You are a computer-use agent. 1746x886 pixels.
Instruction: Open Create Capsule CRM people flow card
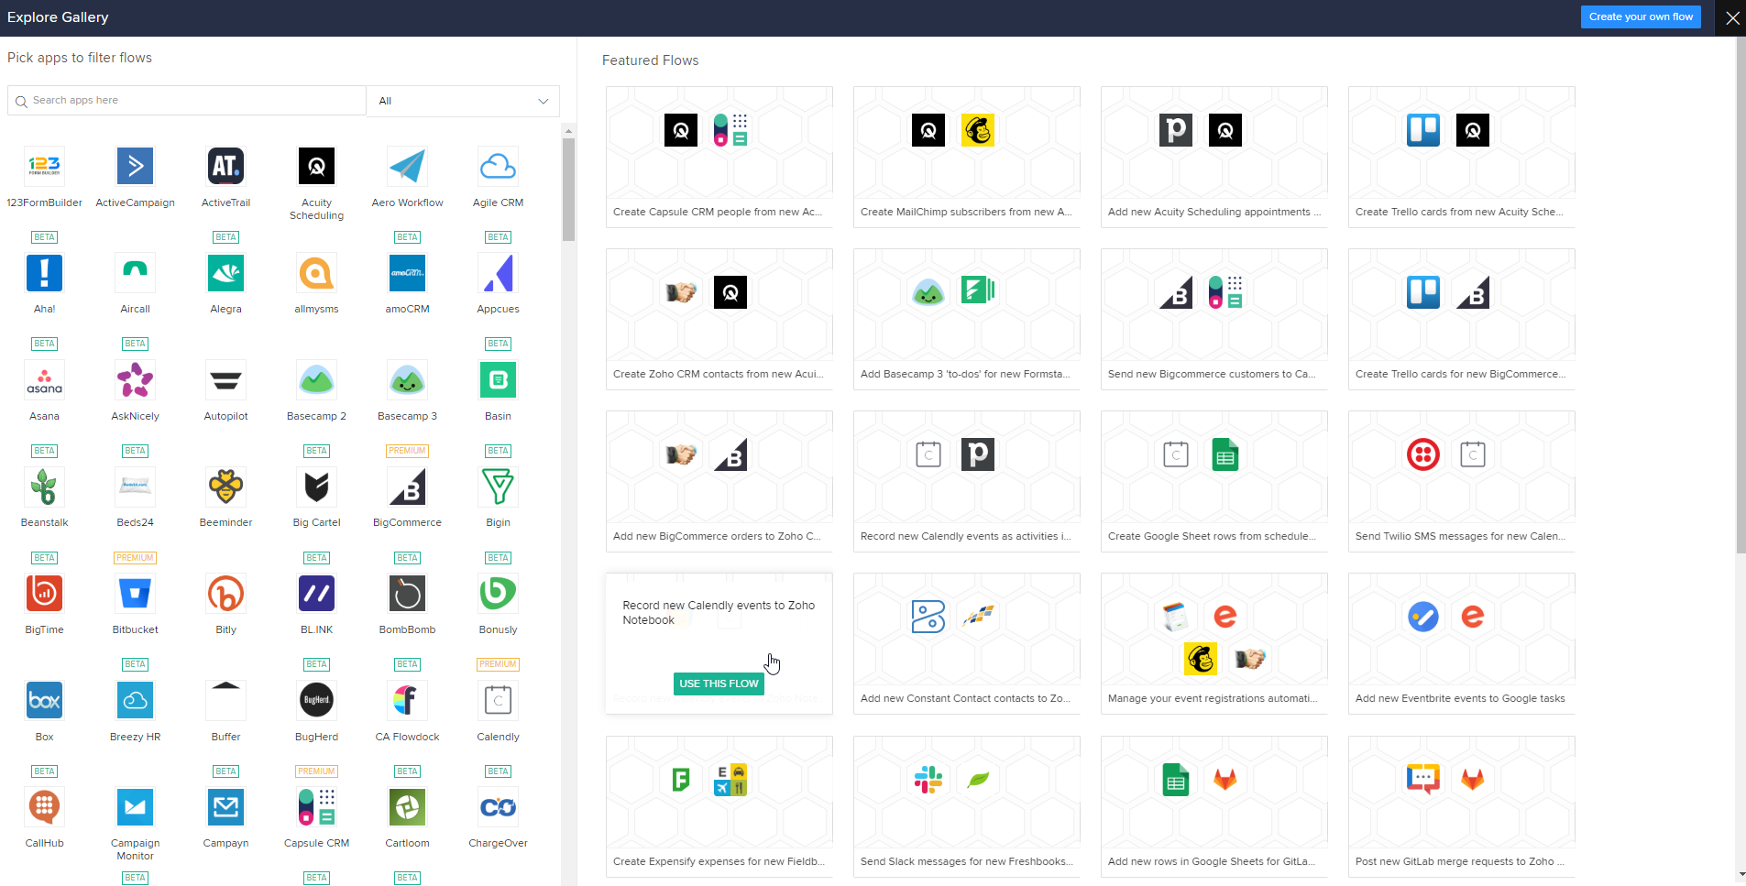pos(719,157)
